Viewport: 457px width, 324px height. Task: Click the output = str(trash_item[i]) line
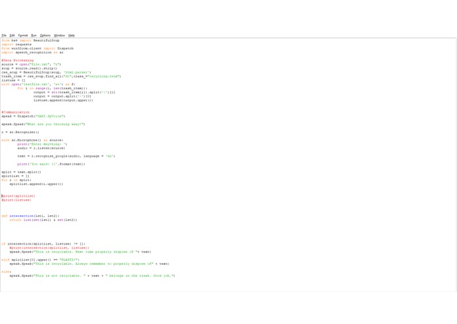point(74,92)
